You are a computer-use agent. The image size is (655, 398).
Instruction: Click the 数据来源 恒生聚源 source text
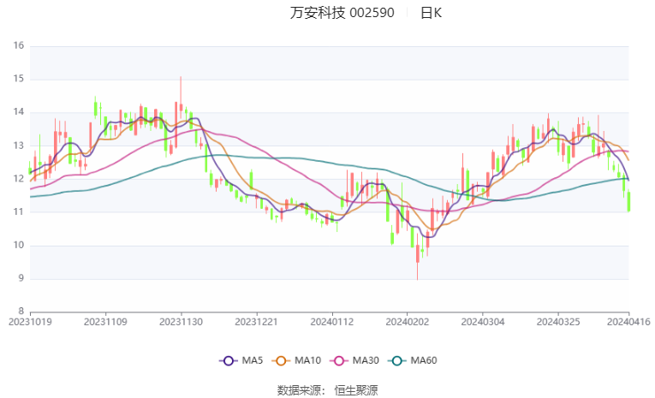pos(327,389)
